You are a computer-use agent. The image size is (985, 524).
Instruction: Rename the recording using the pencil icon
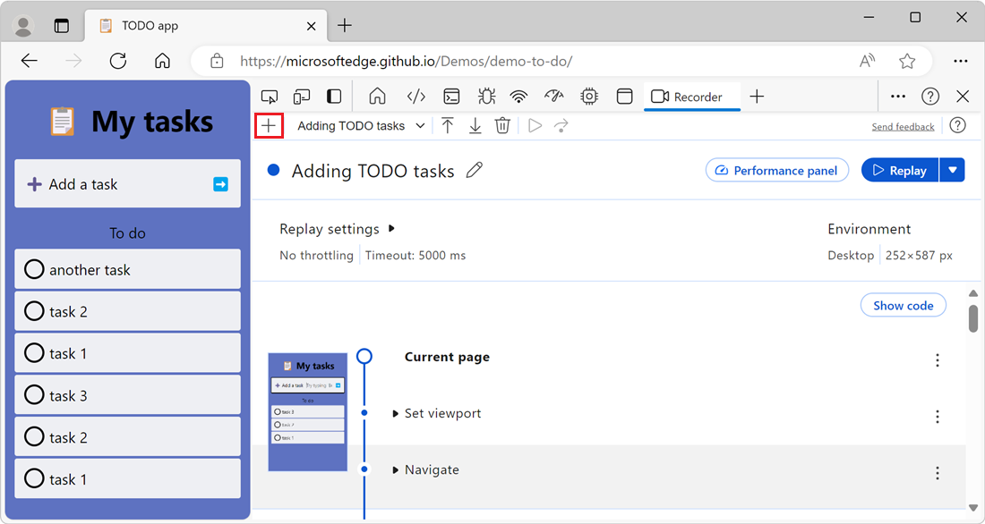click(475, 171)
